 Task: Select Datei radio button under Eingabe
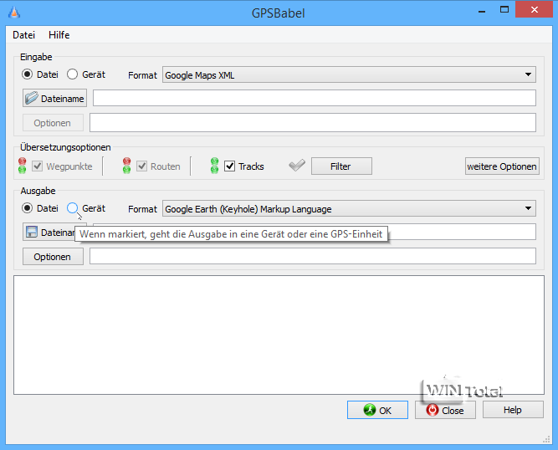pos(27,74)
